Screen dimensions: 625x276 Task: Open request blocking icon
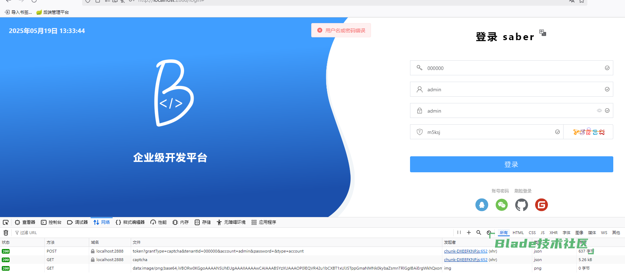[x=489, y=233]
